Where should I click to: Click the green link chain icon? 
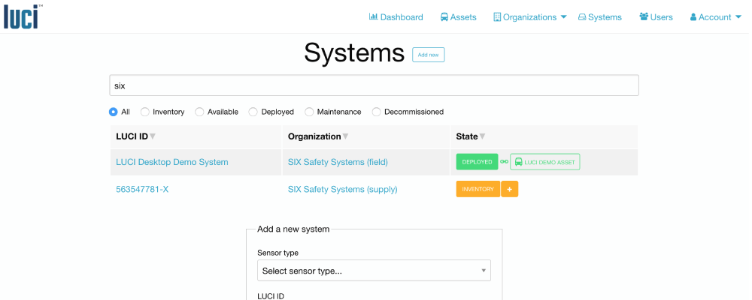pos(504,162)
